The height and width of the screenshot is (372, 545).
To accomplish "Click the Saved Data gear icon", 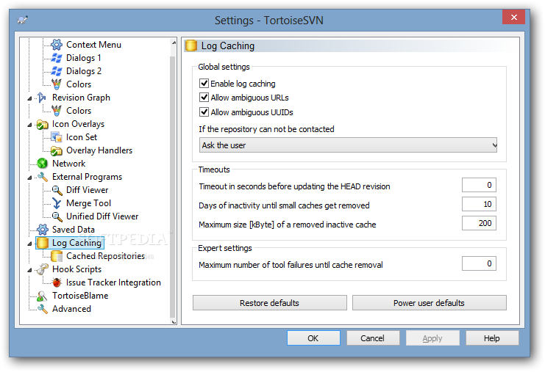I will 42,230.
